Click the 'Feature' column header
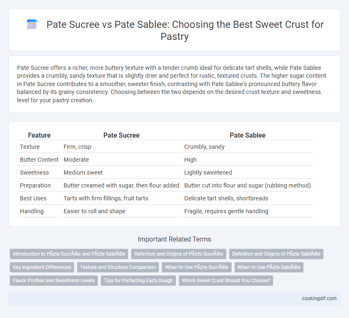The height and width of the screenshot is (318, 349). [x=39, y=135]
